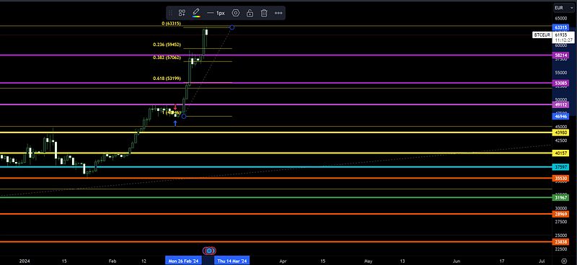Screen dimensions: 577x265
Task: Grab the drawing toolbar drag handle
Action: pyautogui.click(x=170, y=13)
